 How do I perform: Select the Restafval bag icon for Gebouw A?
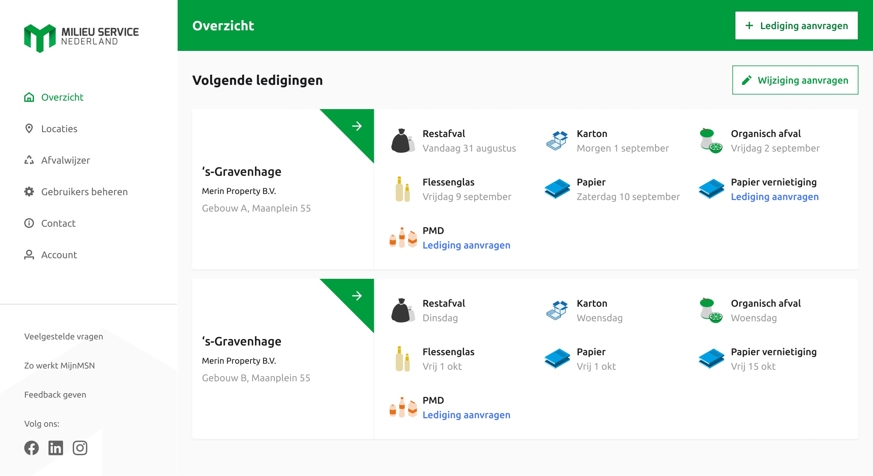pyautogui.click(x=403, y=141)
